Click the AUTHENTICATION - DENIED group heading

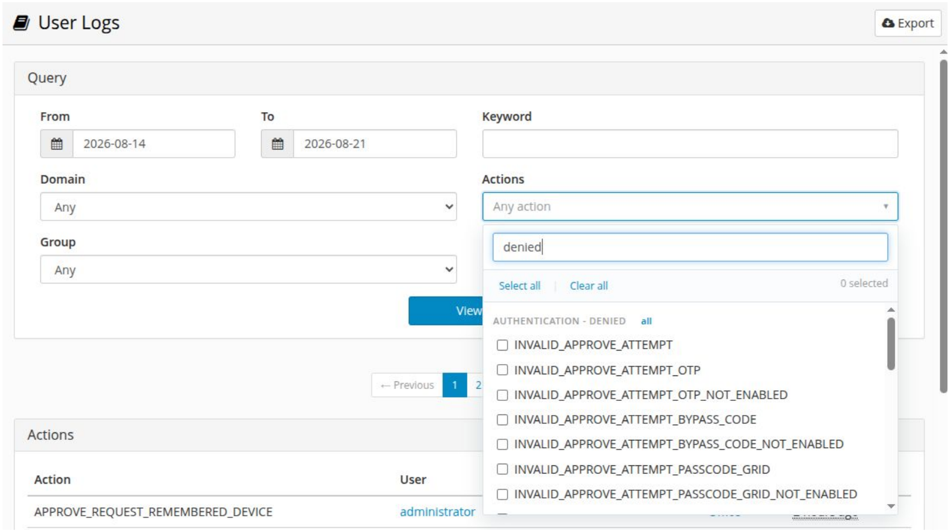pos(559,321)
